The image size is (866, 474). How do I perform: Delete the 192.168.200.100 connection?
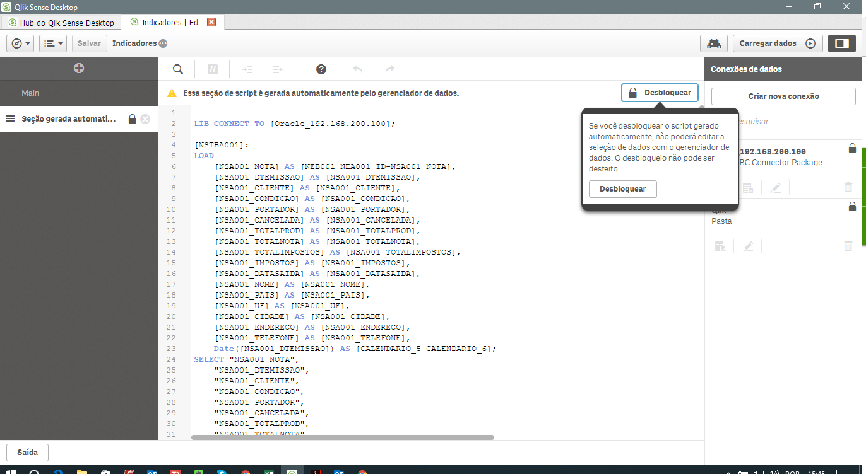[x=848, y=187]
